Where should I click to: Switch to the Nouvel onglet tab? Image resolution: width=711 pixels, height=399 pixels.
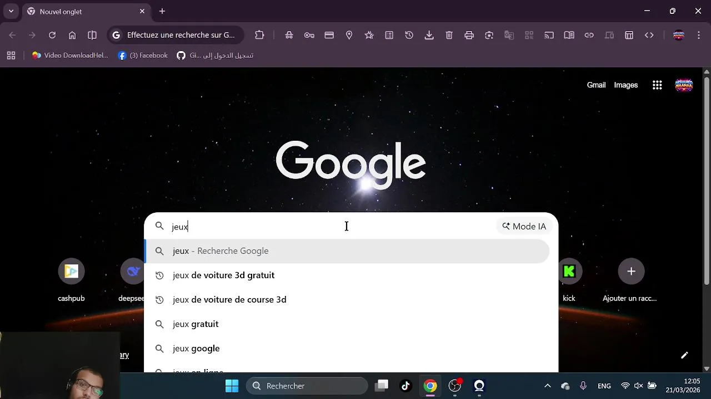click(86, 11)
